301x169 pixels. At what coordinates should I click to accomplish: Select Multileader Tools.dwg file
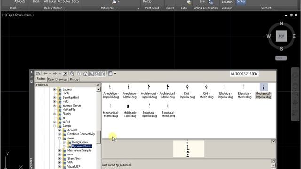coord(130,111)
